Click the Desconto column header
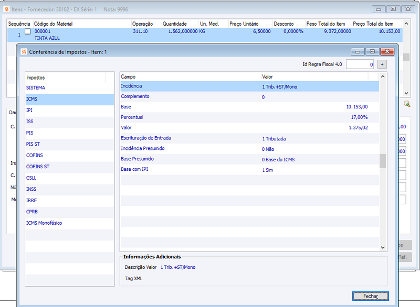 289,24
